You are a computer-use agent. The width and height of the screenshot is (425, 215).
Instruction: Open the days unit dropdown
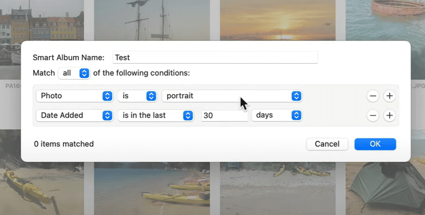point(277,115)
